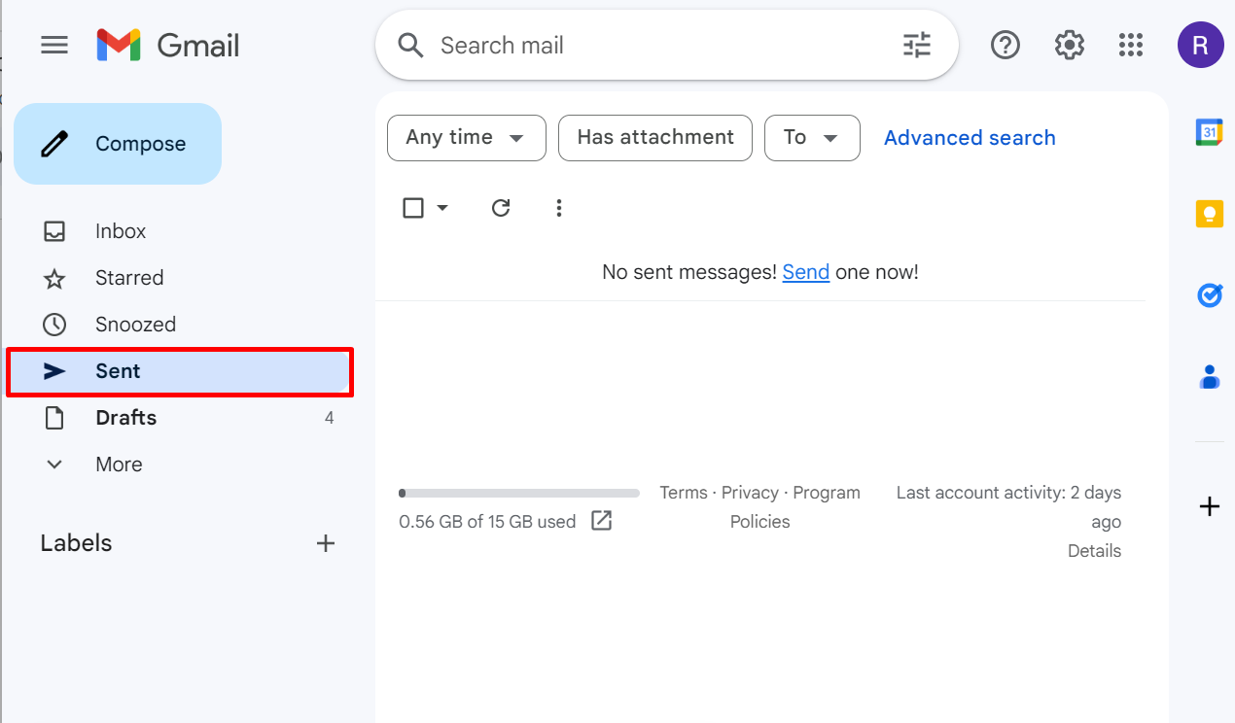Image resolution: width=1235 pixels, height=723 pixels.
Task: Open Google Contacts side panel icon
Action: 1209,376
